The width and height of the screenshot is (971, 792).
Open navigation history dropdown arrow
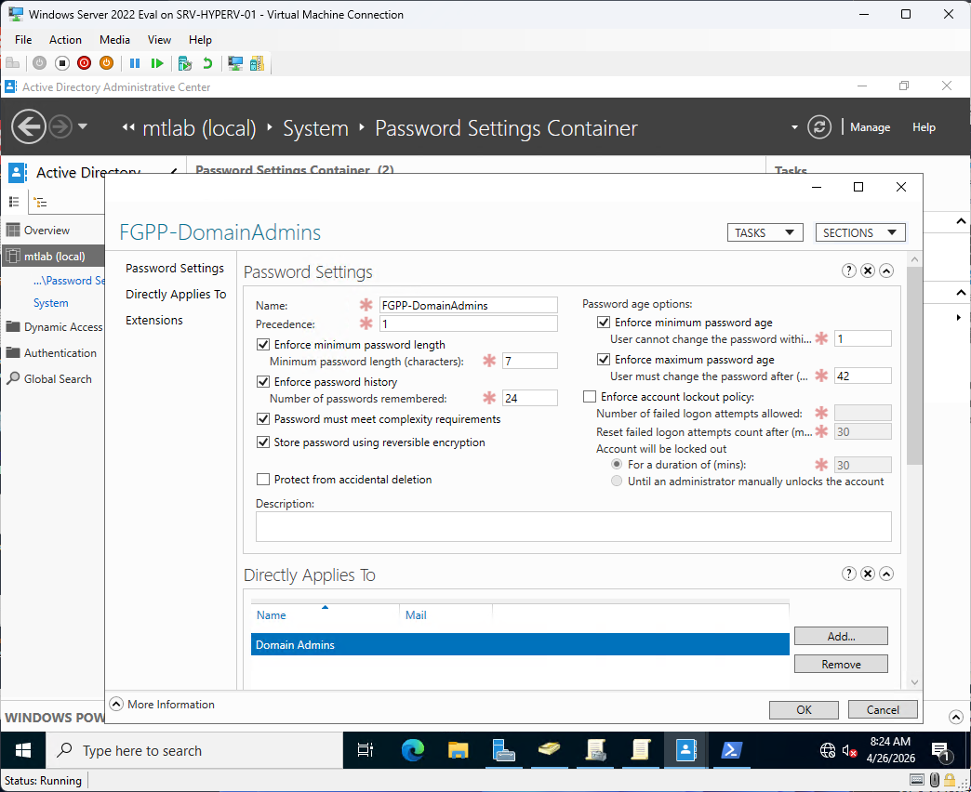(83, 126)
